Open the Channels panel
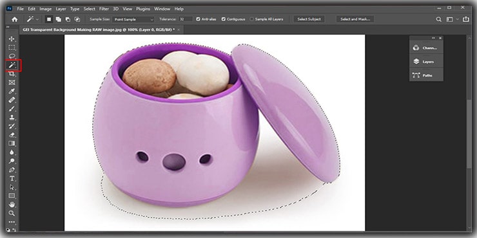The width and height of the screenshot is (477, 238). click(426, 48)
